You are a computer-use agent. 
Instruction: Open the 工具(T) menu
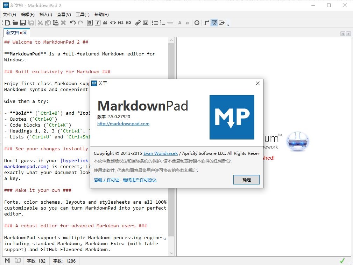83,15
